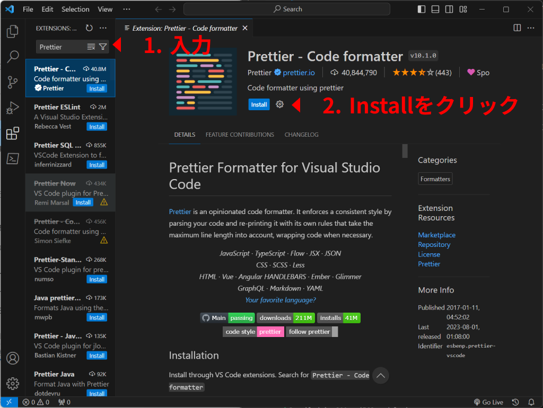Open the Selection menu

click(x=75, y=10)
